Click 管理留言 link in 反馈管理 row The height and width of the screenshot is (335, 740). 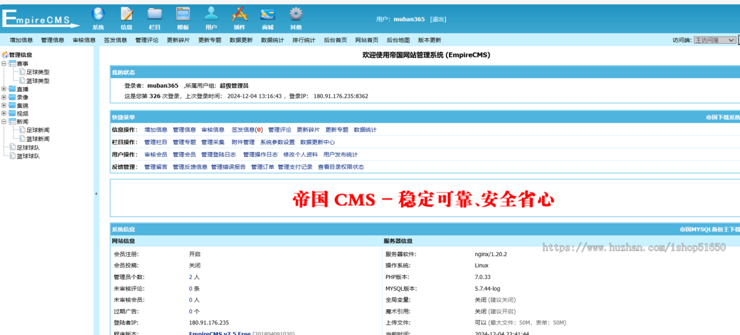coord(155,167)
